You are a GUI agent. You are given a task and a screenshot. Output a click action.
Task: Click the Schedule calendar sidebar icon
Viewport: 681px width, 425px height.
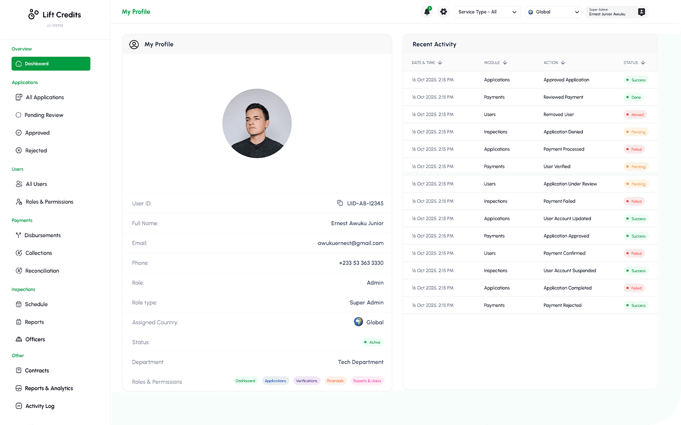click(18, 304)
